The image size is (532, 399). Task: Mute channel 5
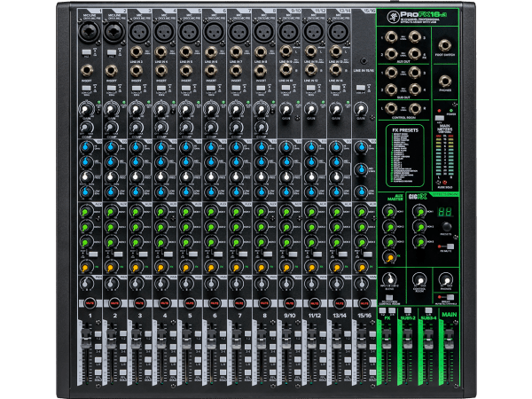click(x=190, y=302)
